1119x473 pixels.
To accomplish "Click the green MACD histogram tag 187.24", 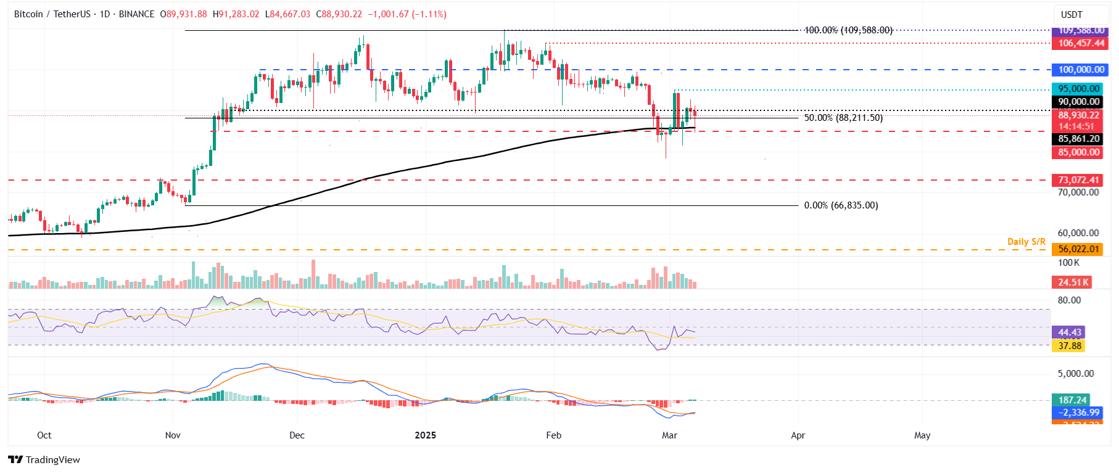I will (x=1071, y=400).
